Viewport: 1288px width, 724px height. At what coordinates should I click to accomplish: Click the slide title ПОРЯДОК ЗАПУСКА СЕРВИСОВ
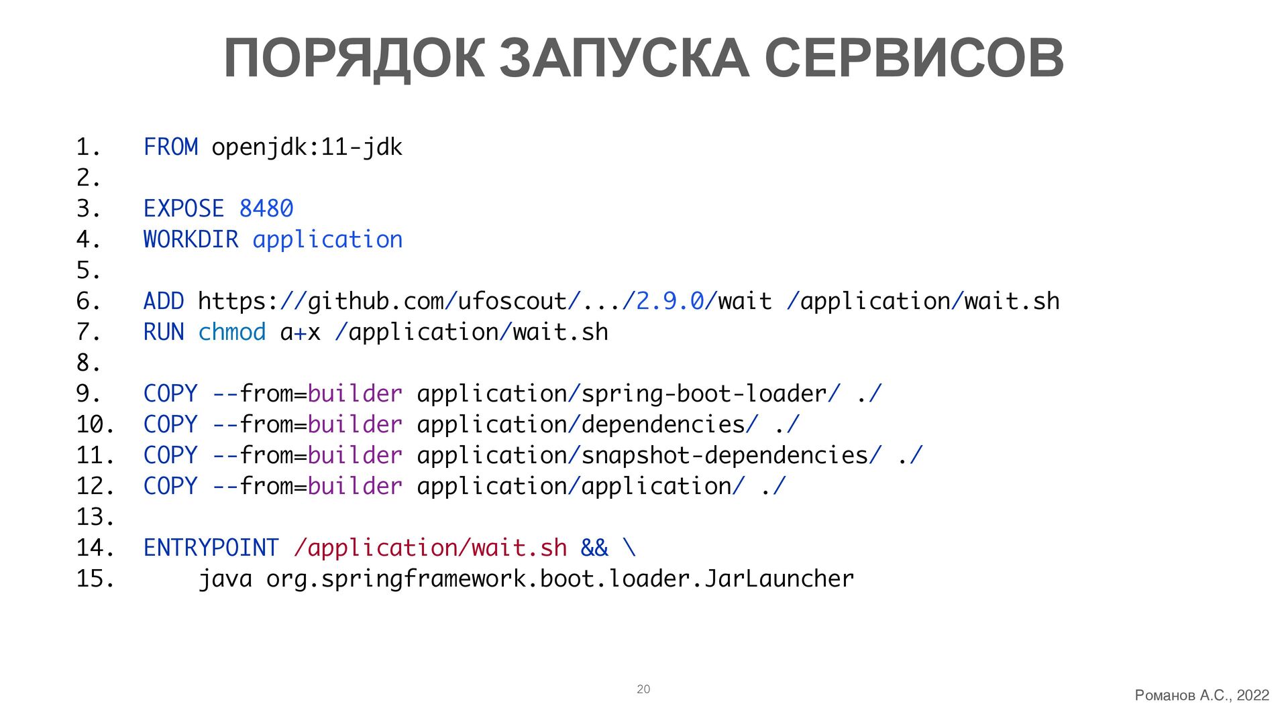coord(643,58)
